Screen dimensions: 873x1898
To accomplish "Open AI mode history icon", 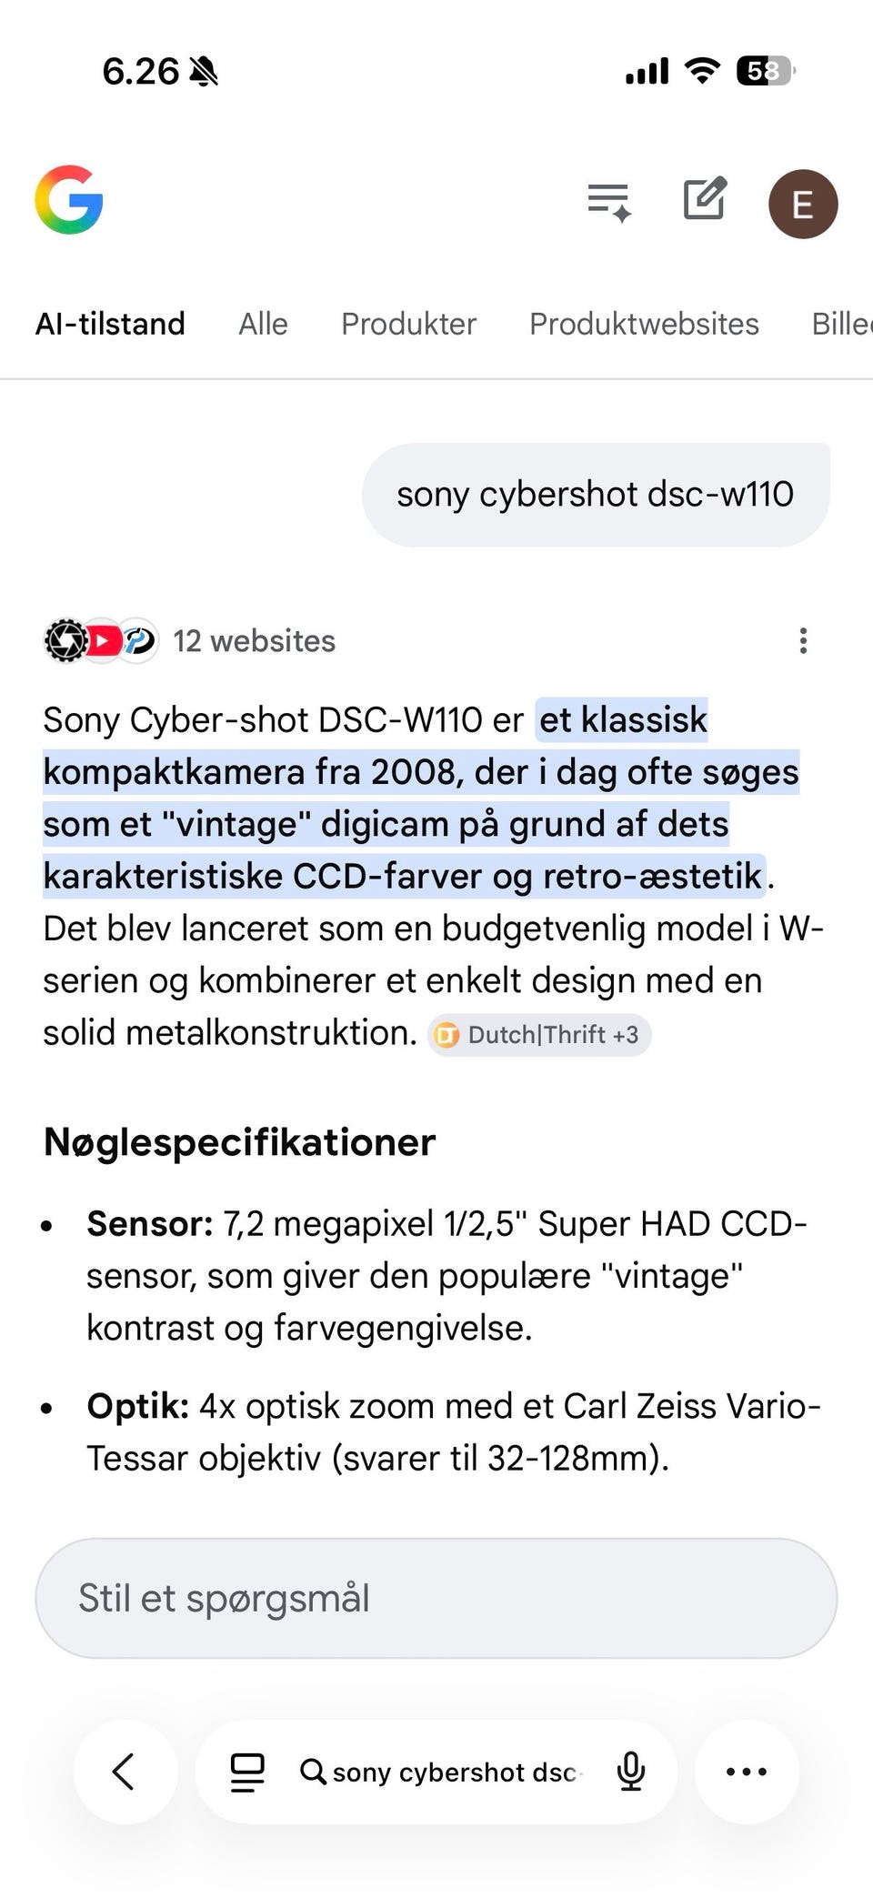I will (609, 201).
